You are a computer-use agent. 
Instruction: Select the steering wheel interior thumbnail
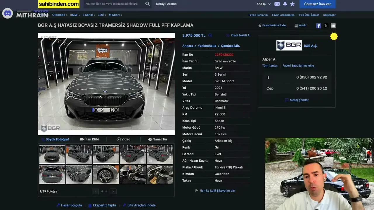(133, 175)
